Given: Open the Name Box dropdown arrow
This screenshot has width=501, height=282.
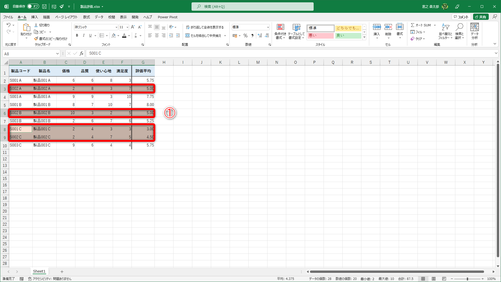Looking at the screenshot, I should click(57, 54).
